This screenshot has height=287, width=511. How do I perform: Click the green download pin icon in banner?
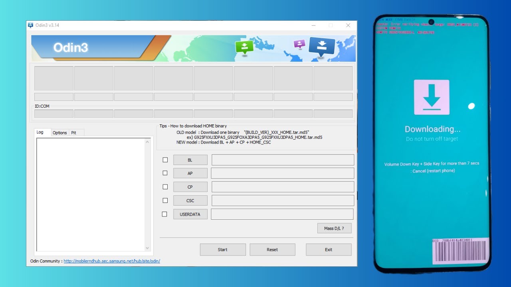(244, 47)
